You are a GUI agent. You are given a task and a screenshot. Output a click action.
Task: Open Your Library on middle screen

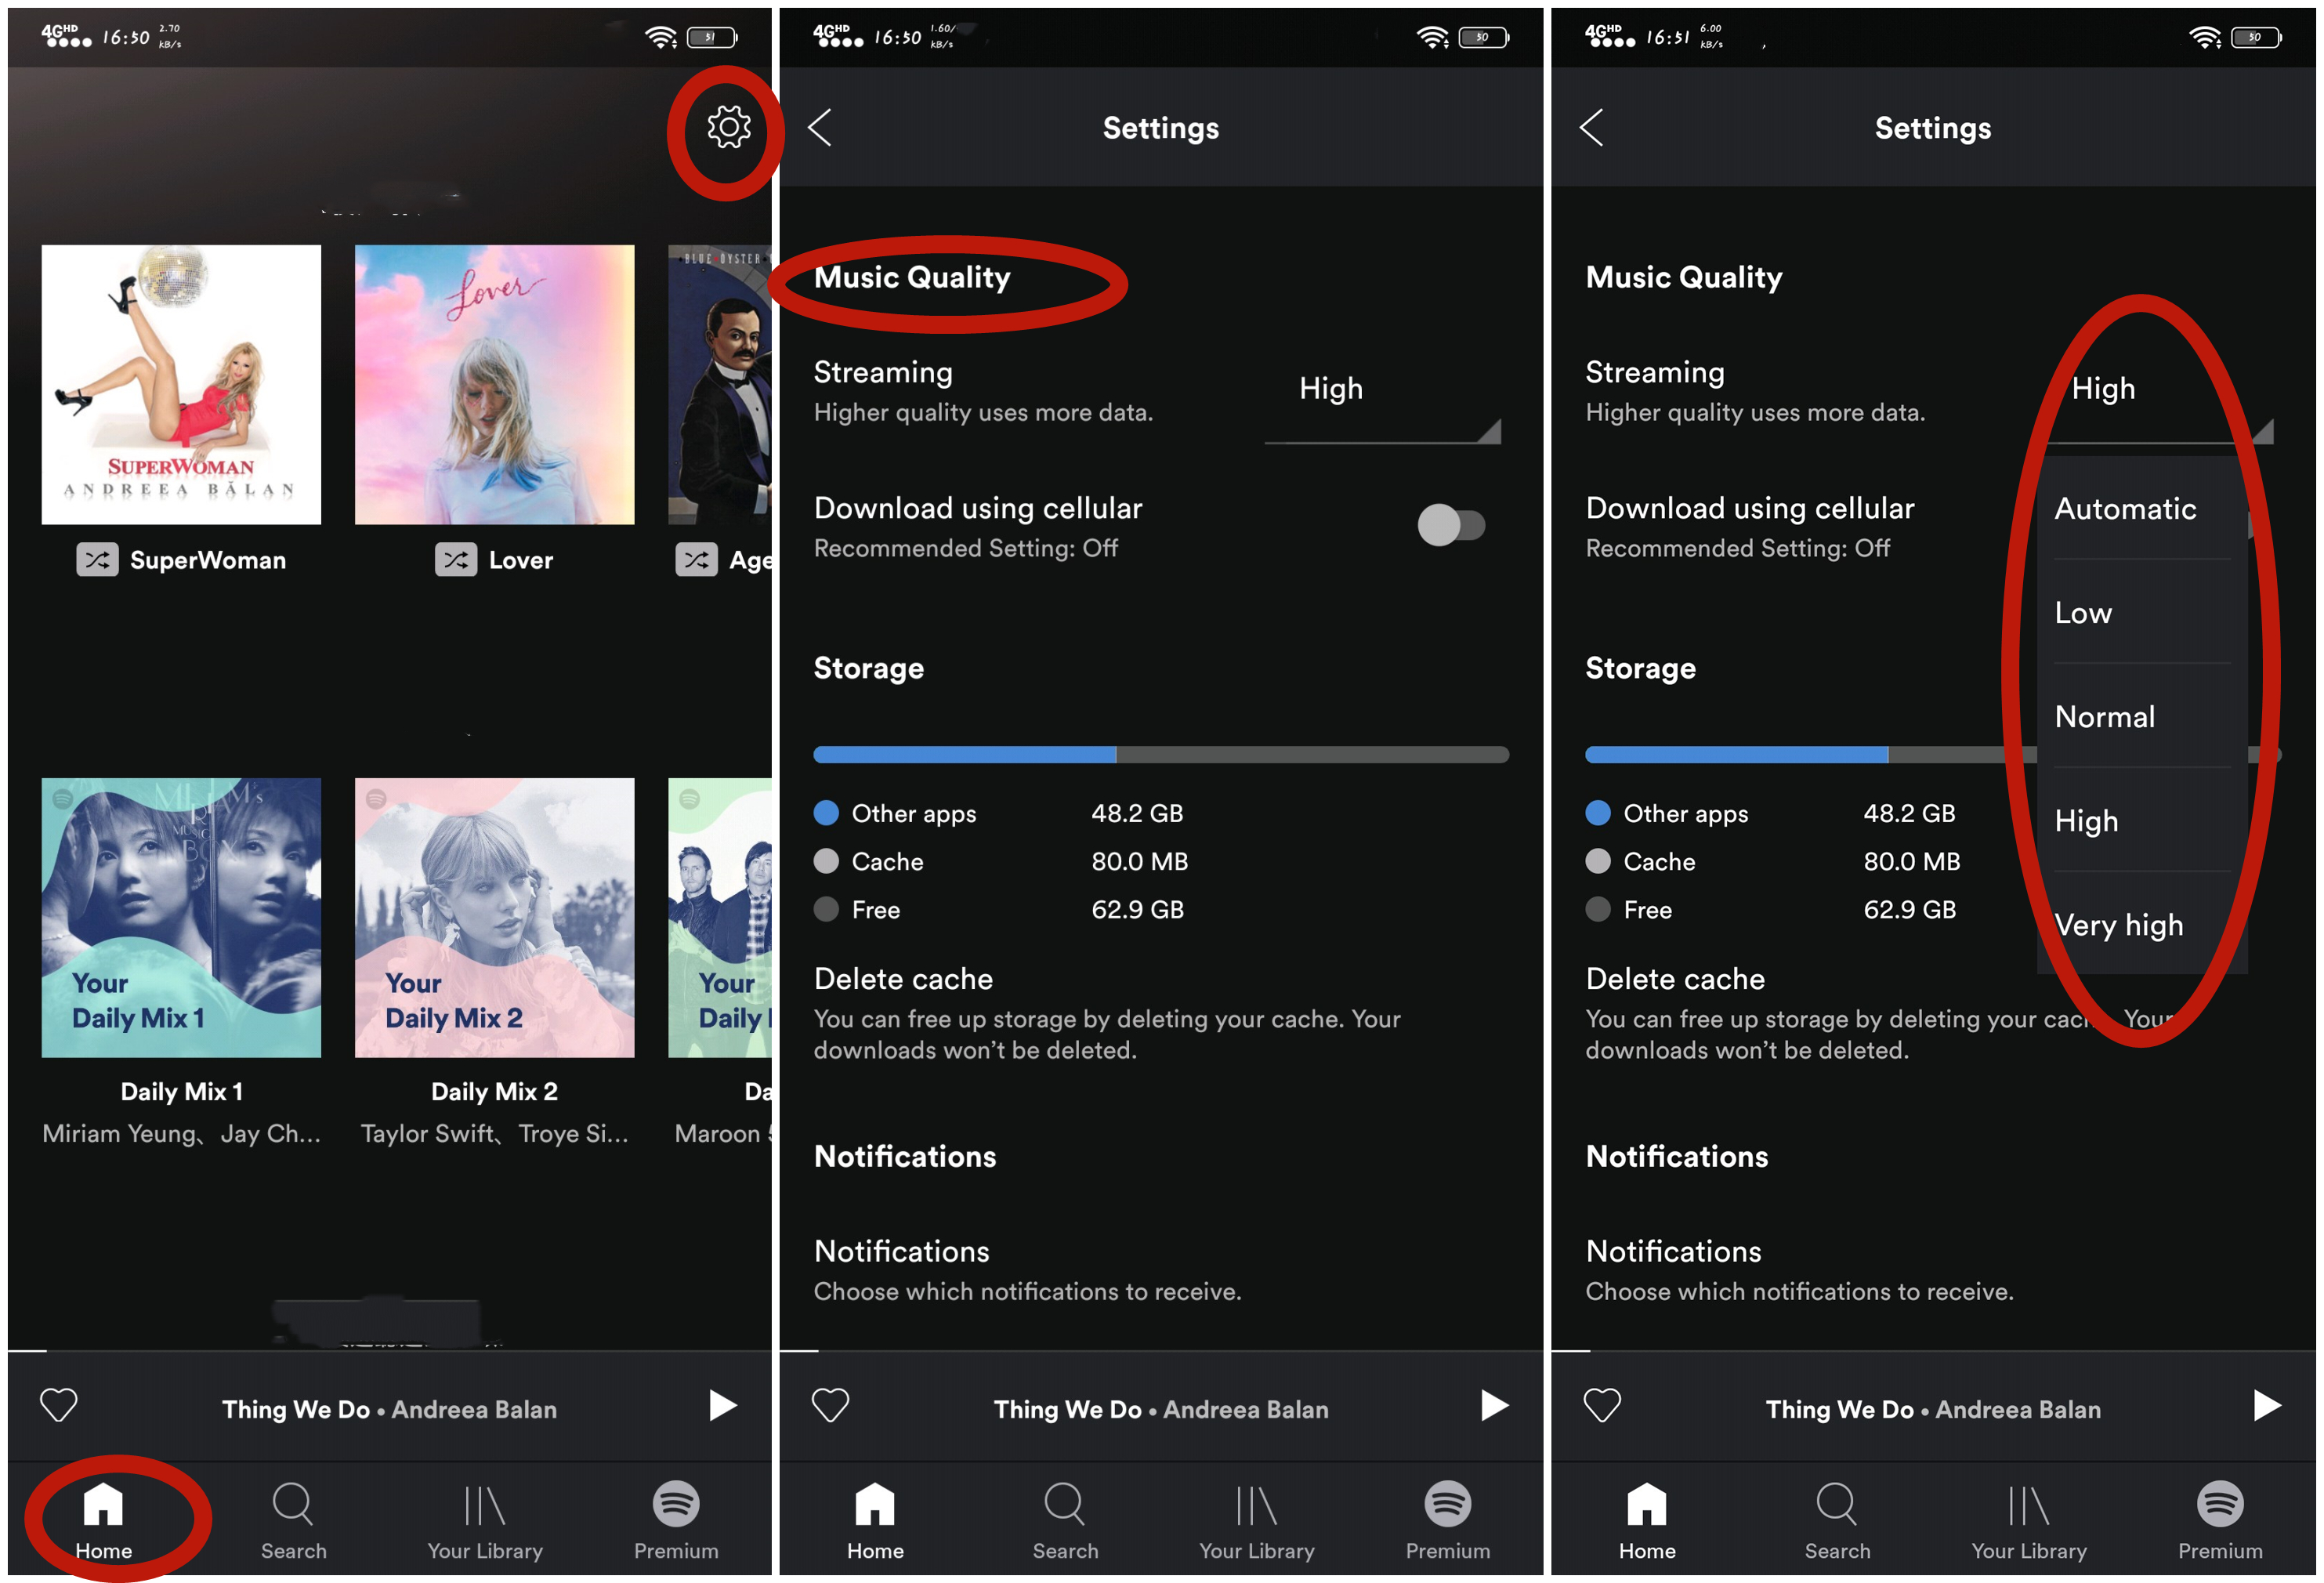[1257, 1520]
